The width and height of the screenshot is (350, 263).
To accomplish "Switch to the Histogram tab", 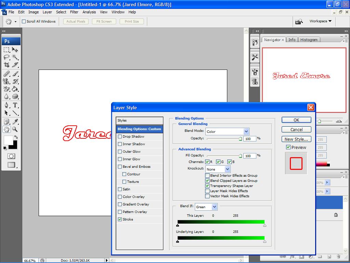I will 309,39.
